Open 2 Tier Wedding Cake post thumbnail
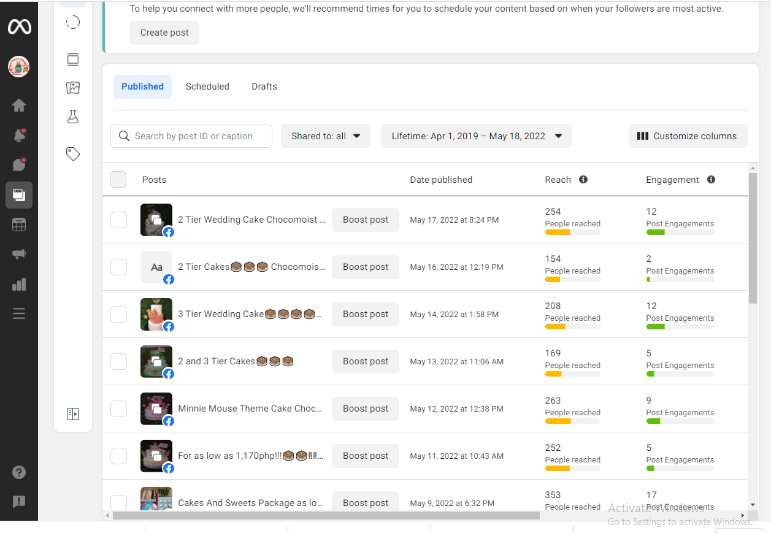The width and height of the screenshot is (771, 533). (x=156, y=220)
